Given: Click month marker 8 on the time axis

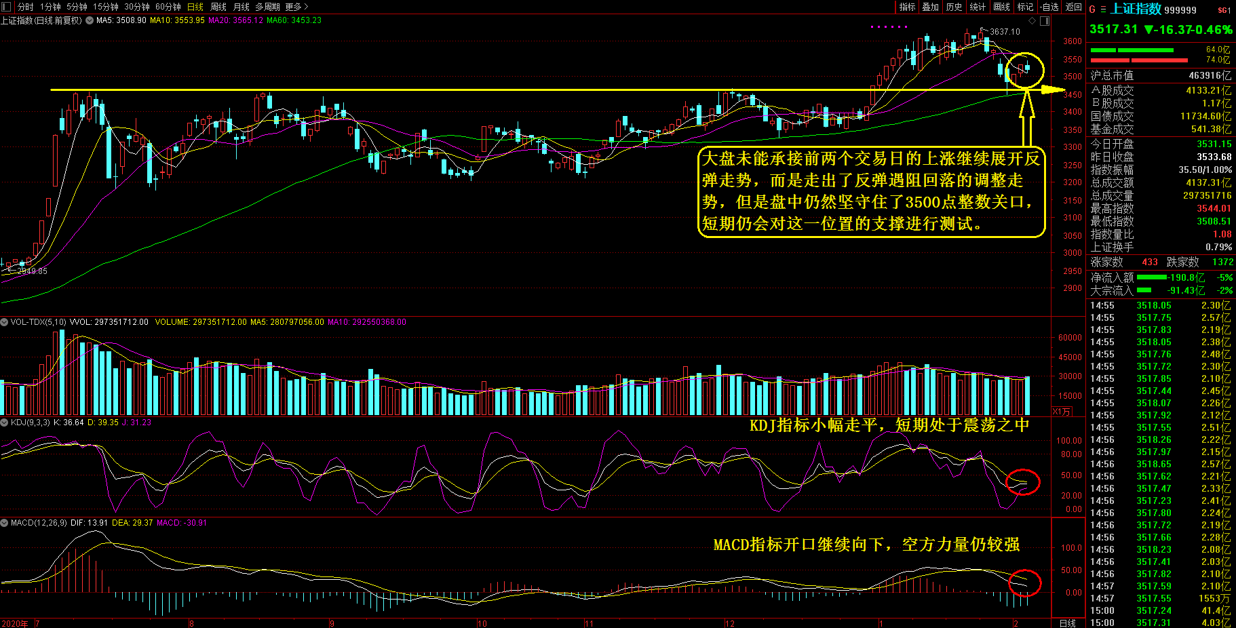Looking at the screenshot, I should click(192, 623).
